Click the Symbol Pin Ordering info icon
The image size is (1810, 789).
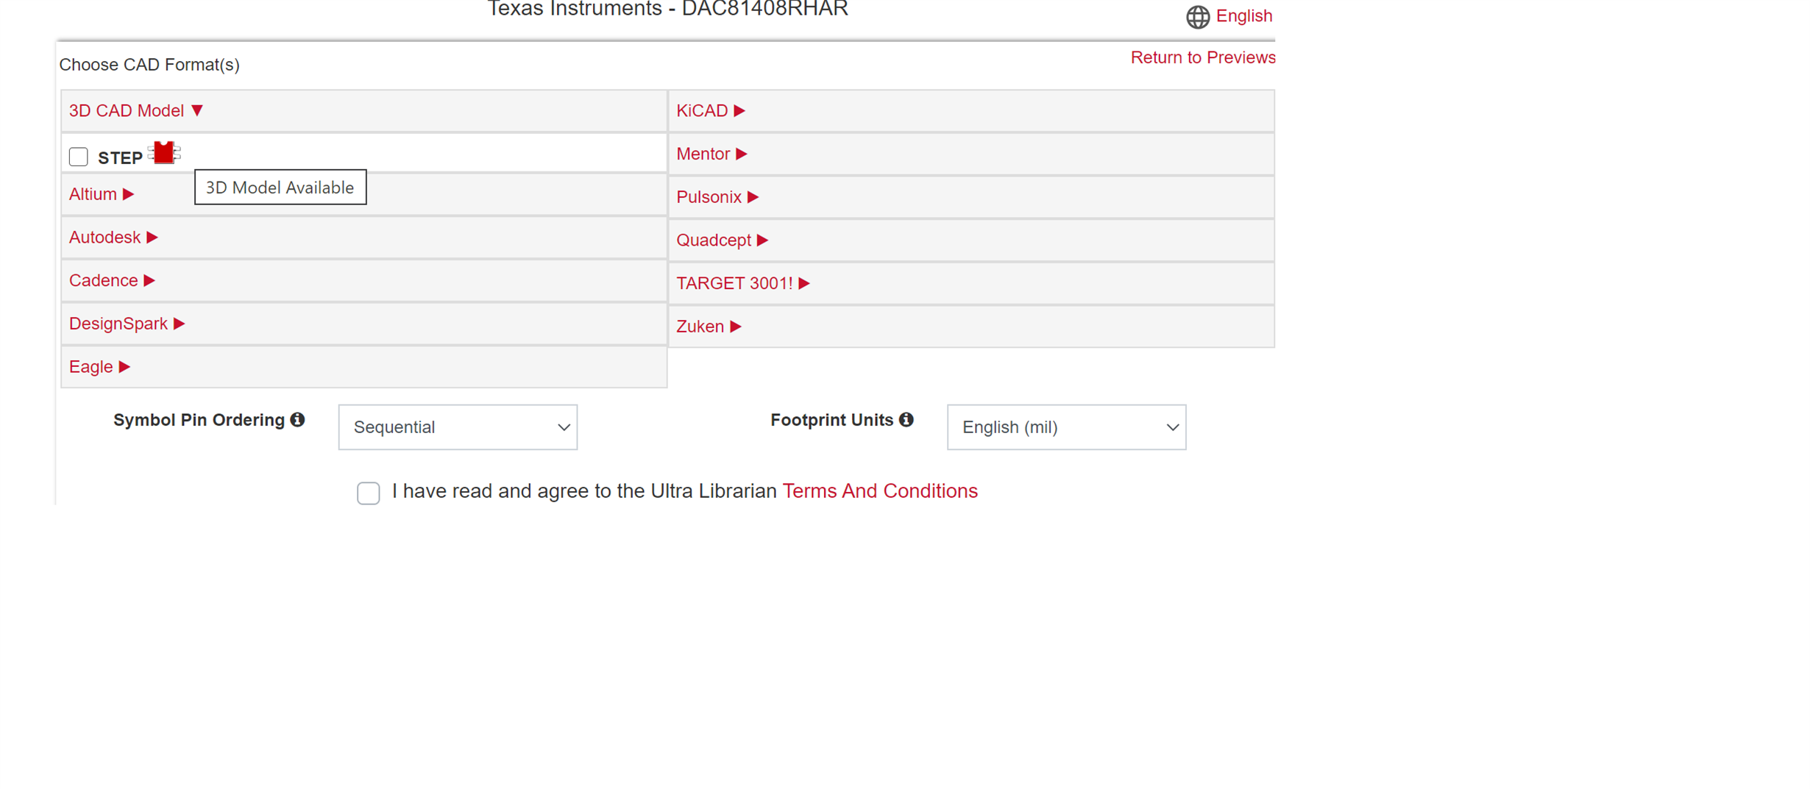coord(297,419)
